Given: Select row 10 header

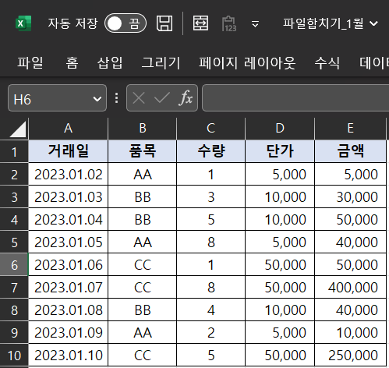Looking at the screenshot, I should point(14,356).
